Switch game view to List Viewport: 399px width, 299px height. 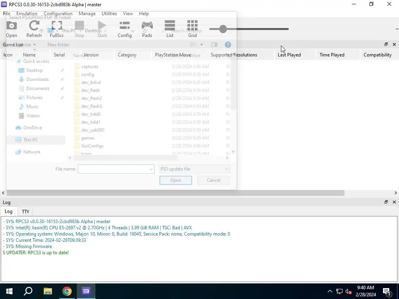[170, 29]
